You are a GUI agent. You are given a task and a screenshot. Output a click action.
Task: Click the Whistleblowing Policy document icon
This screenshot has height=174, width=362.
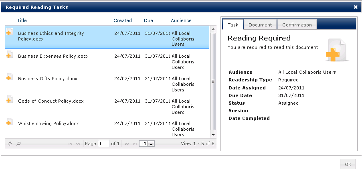tap(9, 123)
